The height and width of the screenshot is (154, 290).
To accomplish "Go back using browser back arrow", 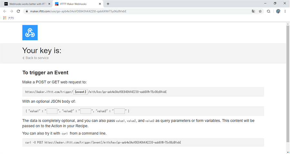I will [x=5, y=11].
